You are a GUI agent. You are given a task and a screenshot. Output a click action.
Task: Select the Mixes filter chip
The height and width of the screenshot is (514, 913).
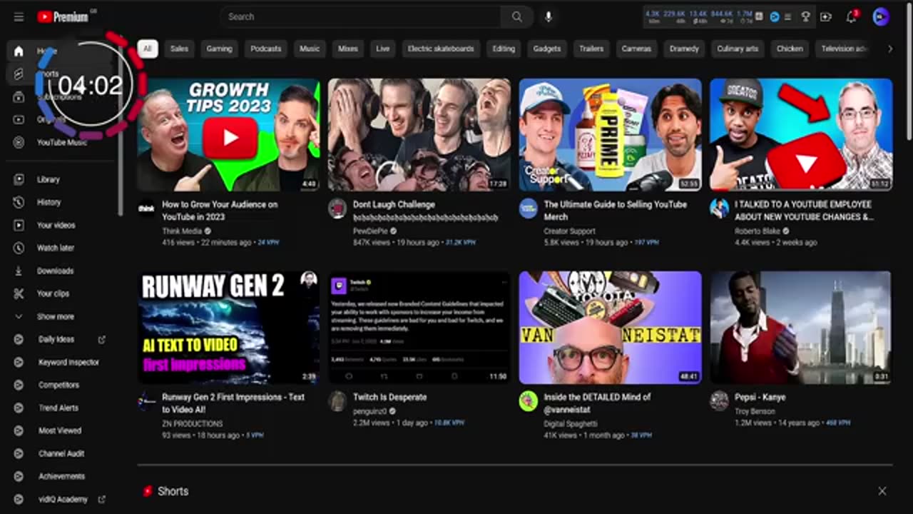coord(348,49)
